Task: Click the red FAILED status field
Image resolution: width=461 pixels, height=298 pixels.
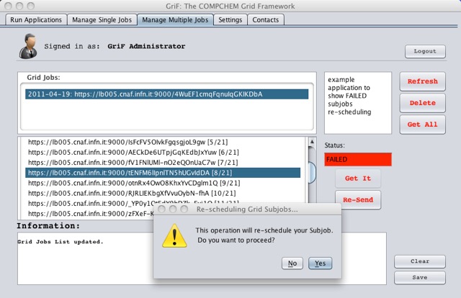Action: click(358, 160)
